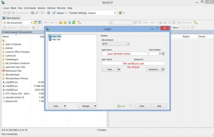Open the My documents drive dropdown
Image resolution: width=214 pixels, height=137 pixels.
(31, 23)
